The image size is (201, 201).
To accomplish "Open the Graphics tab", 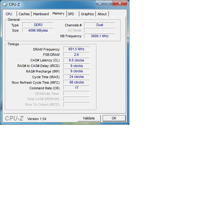I will point(87,14).
